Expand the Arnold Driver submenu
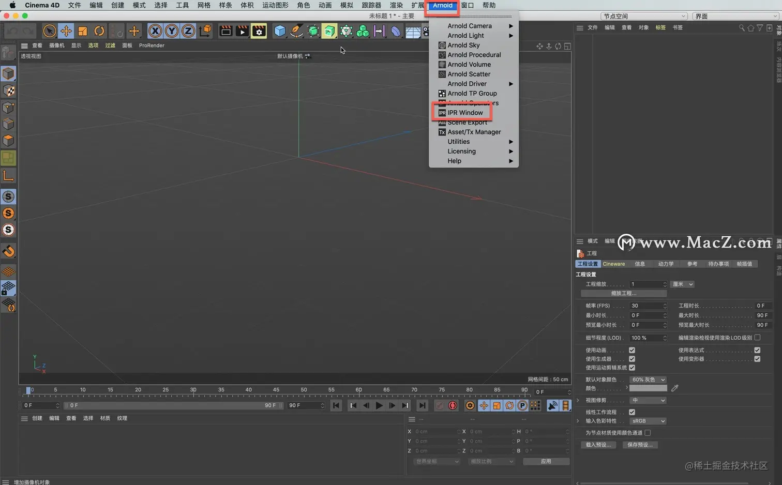782x485 pixels. 473,84
